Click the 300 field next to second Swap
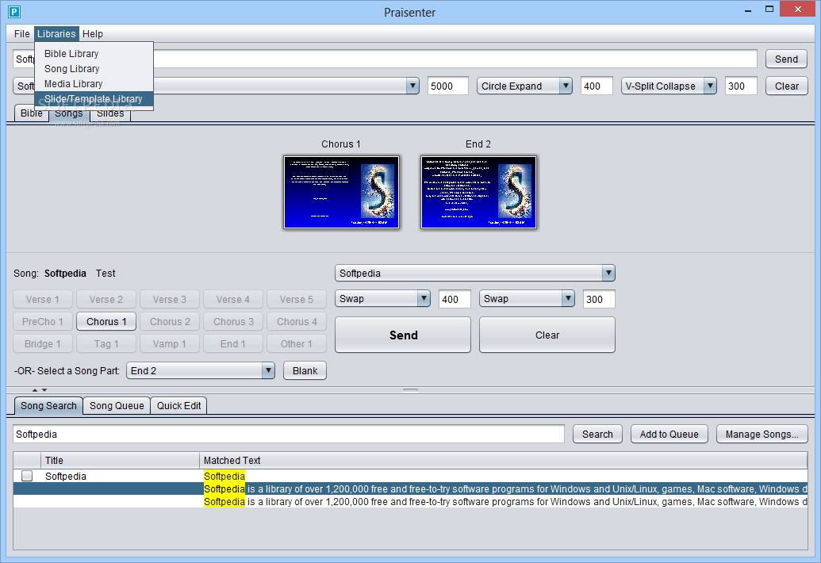 (599, 299)
